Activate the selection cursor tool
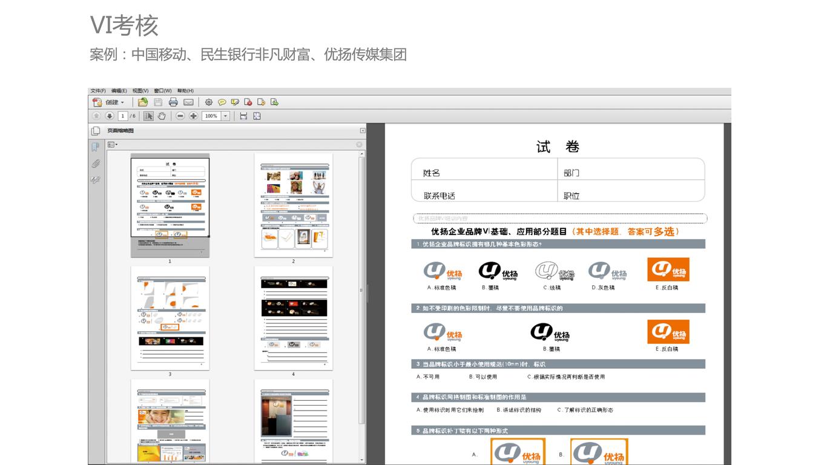827x465 pixels. point(148,116)
